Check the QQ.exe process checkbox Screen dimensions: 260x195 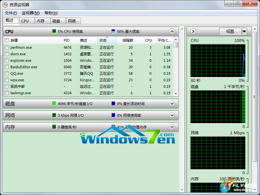6,73
